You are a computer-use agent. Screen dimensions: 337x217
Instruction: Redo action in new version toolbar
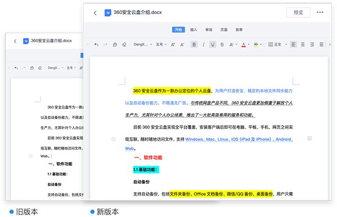(106, 44)
